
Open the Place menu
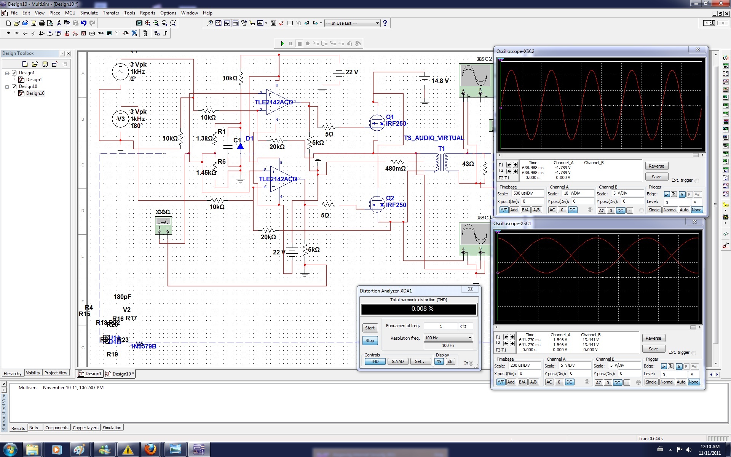click(54, 13)
